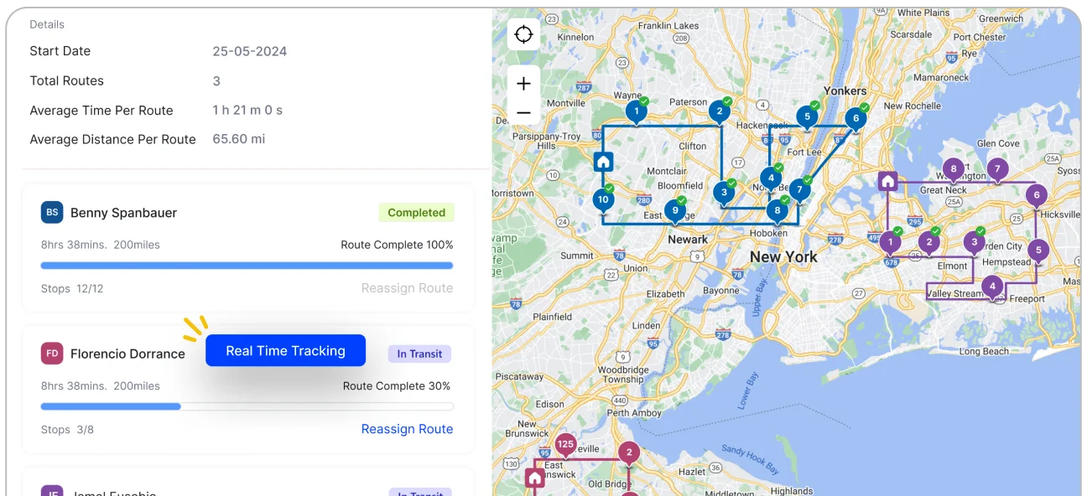Click the Total Routes value 3
1087x496 pixels.
(x=216, y=81)
